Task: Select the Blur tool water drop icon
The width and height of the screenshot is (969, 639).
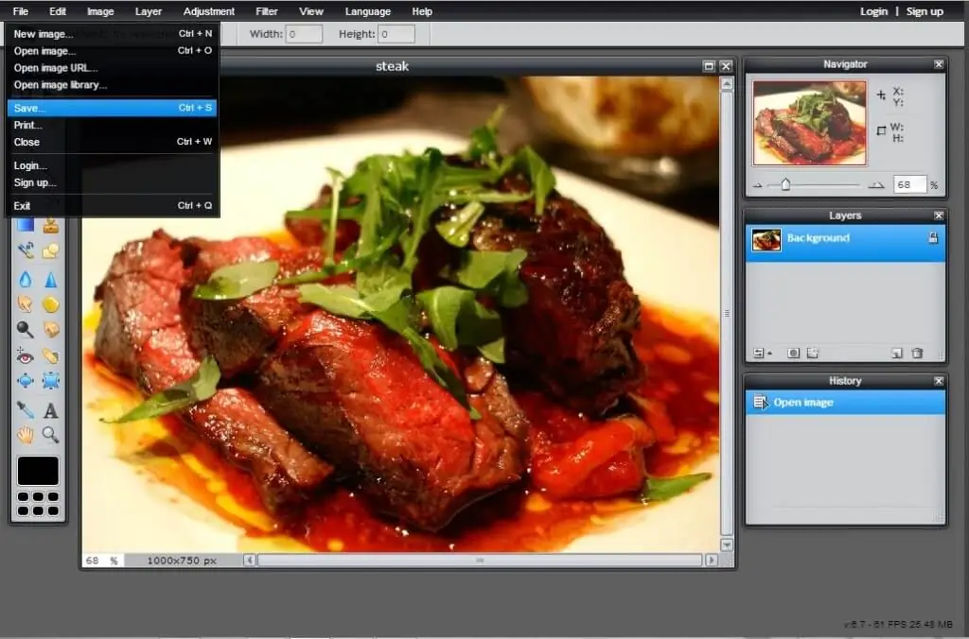Action: 26,279
